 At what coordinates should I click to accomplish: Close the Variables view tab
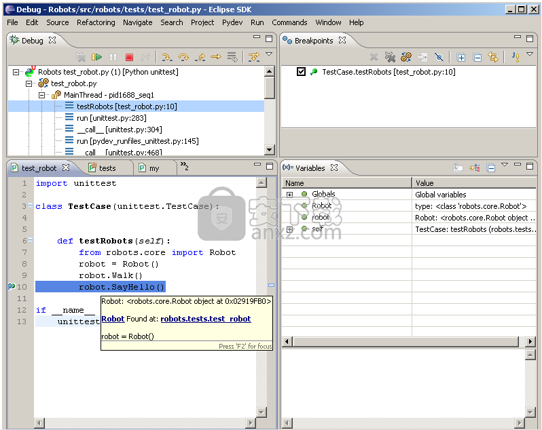334,168
